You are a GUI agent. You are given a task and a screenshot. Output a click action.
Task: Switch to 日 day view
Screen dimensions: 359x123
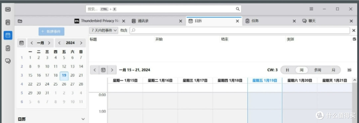tap(288, 70)
